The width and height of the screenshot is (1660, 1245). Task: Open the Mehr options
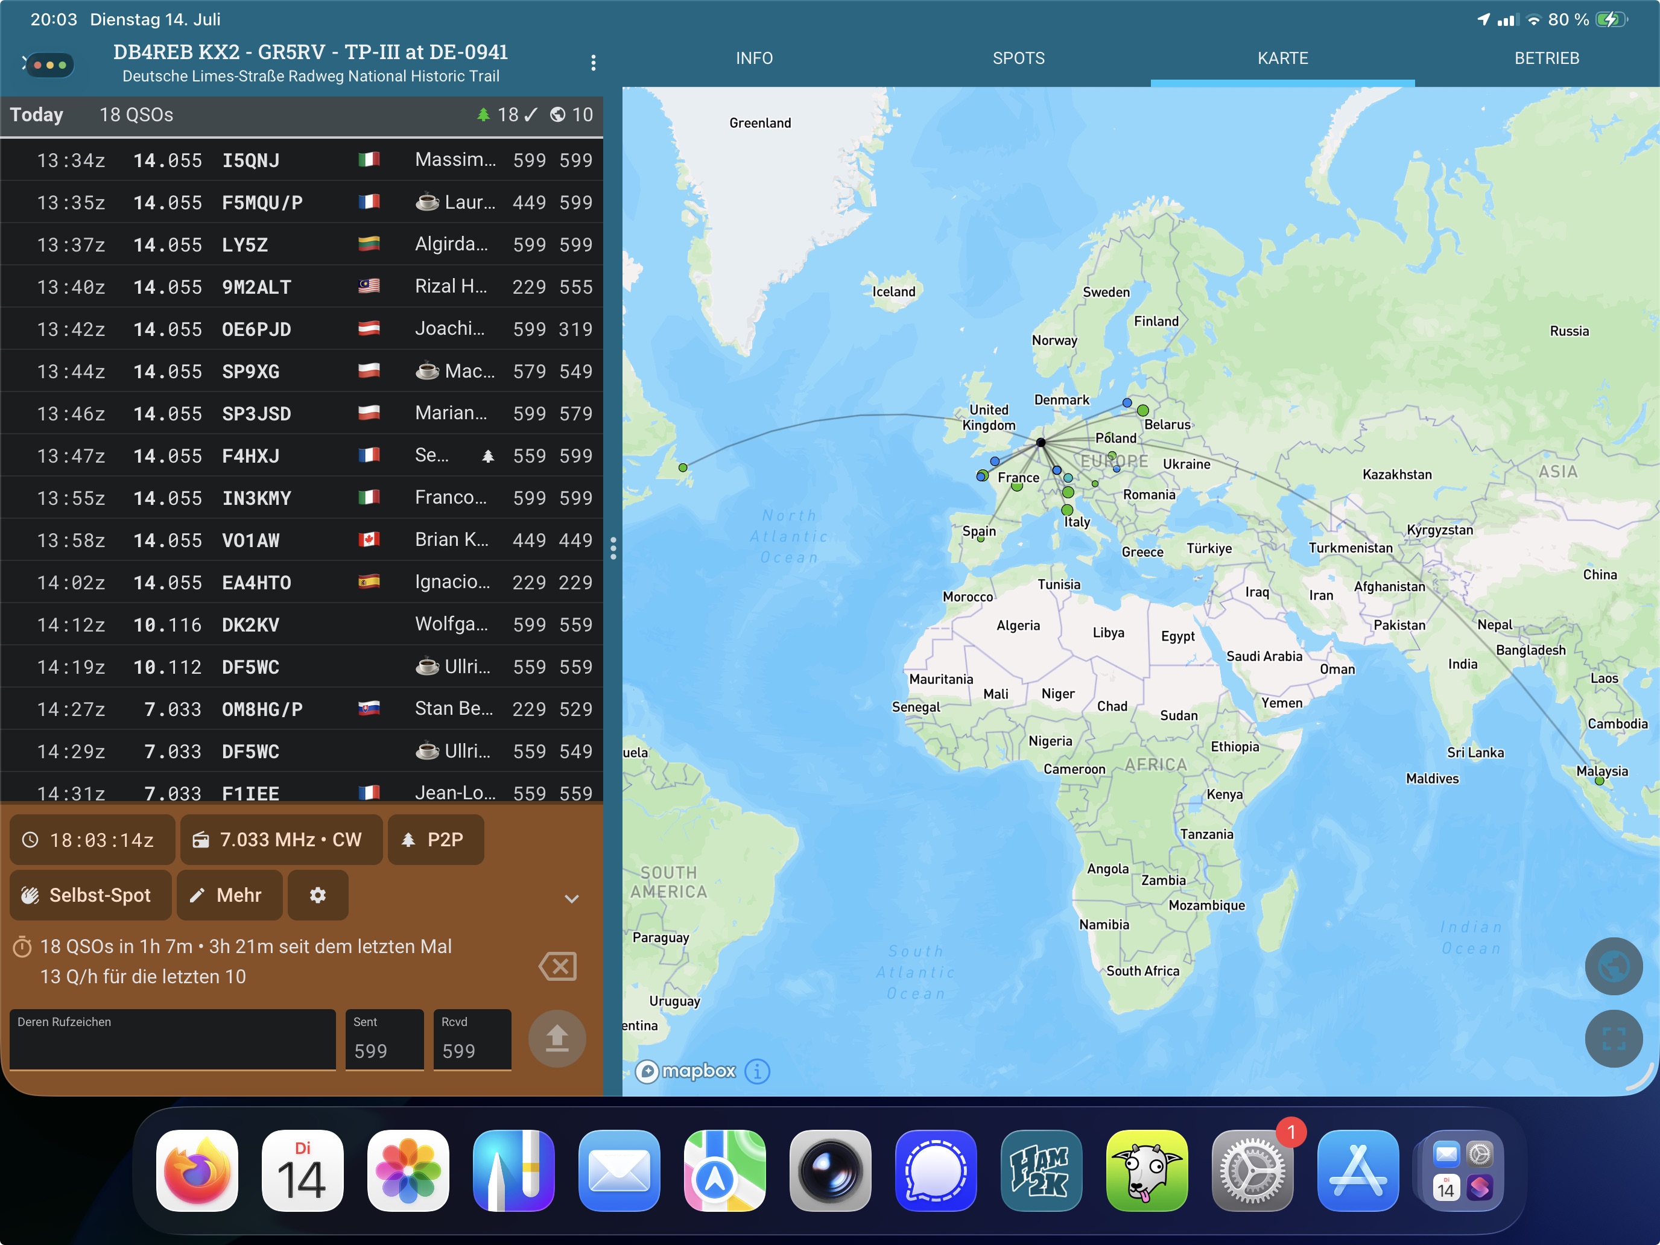[230, 895]
